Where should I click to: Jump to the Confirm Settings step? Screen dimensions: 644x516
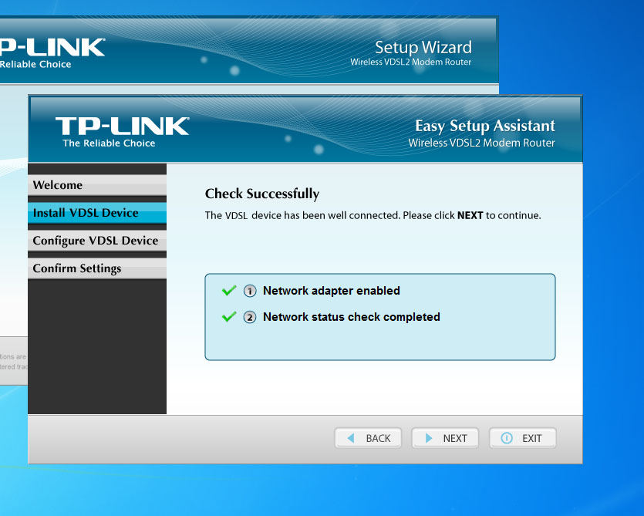97,268
